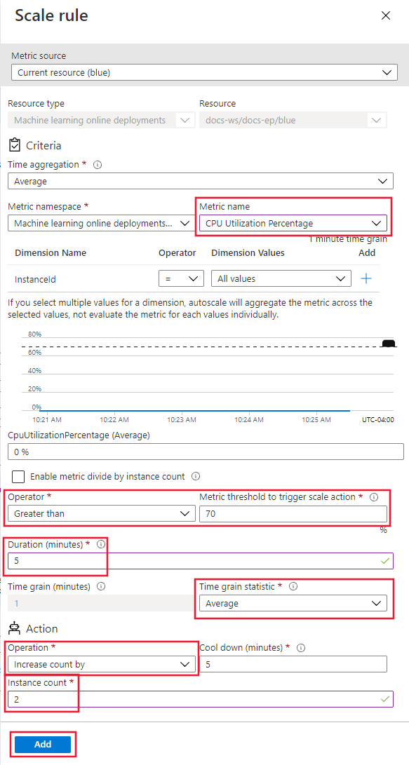Screen dimensions: 409x765
Task: Click info icon beside Duration (minutes)
Action: click(101, 545)
